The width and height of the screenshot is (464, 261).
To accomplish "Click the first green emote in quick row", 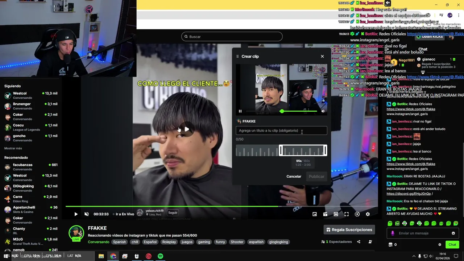I will pyautogui.click(x=390, y=223).
